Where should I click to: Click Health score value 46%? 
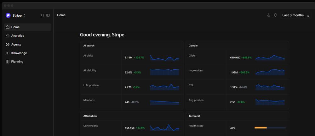click(x=233, y=128)
